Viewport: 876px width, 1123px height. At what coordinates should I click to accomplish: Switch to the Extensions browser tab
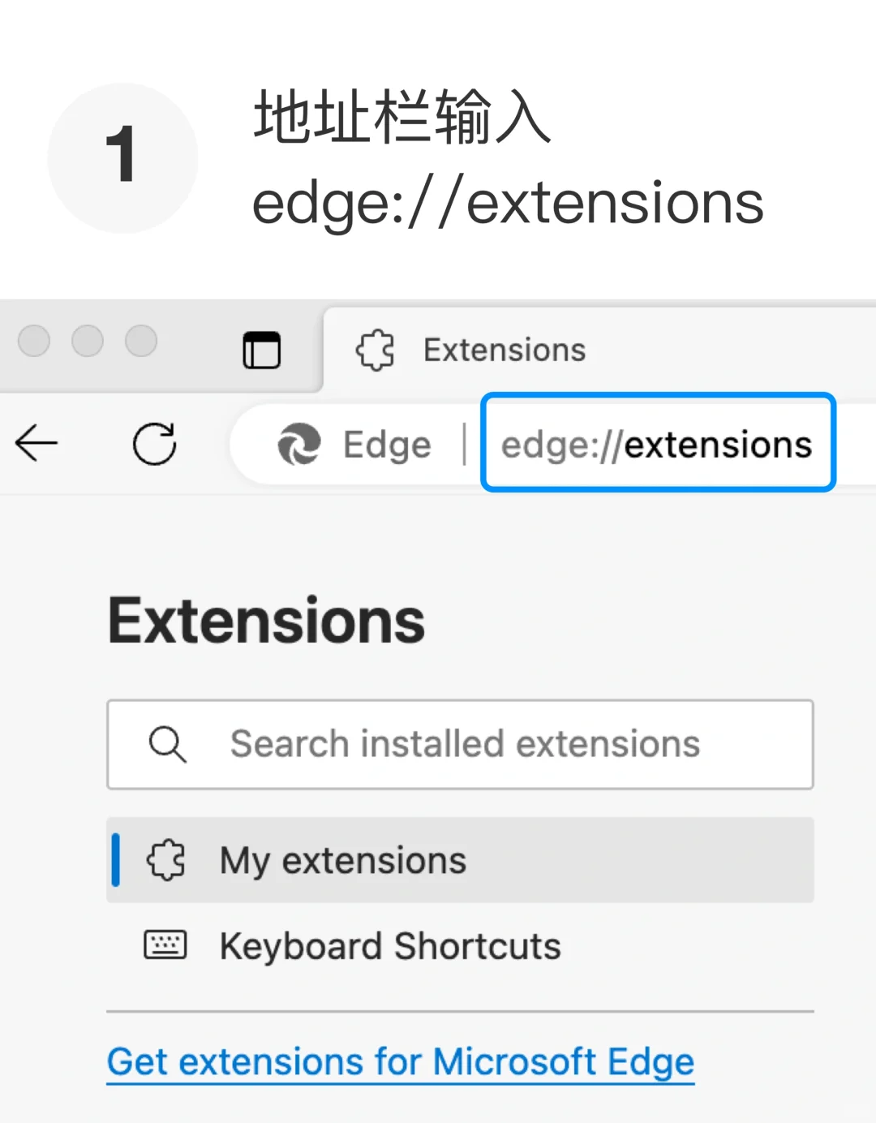(x=505, y=351)
